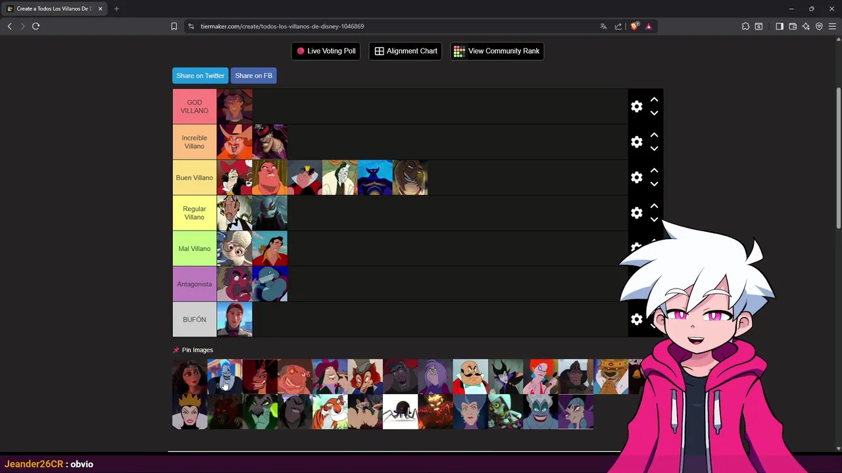Screen dimensions: 842x473
Task: Open settings gear for GOD VILLANO row
Action: tap(636, 106)
